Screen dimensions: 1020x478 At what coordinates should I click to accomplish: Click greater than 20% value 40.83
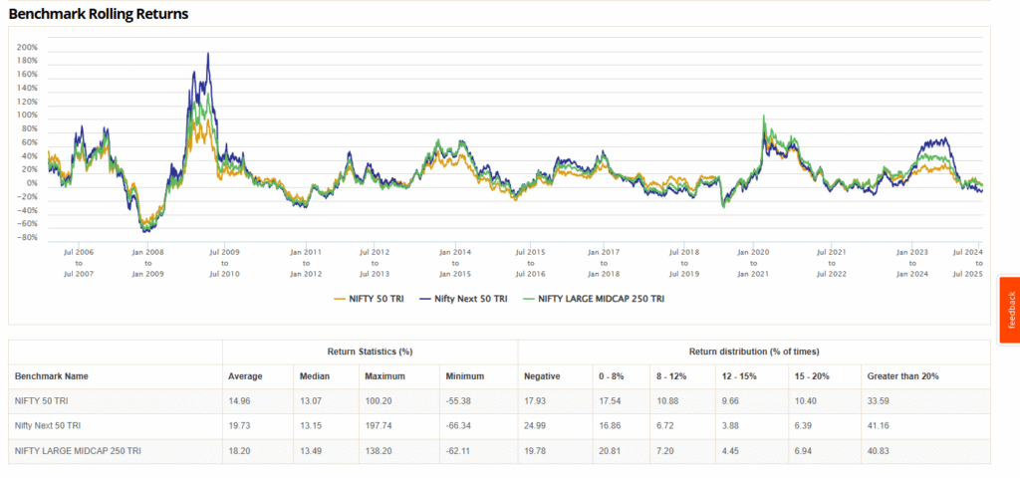[x=878, y=450]
